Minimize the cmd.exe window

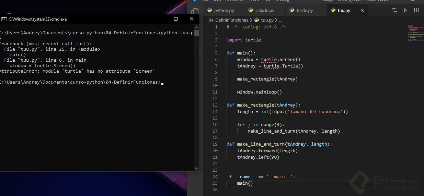[x=160, y=19]
